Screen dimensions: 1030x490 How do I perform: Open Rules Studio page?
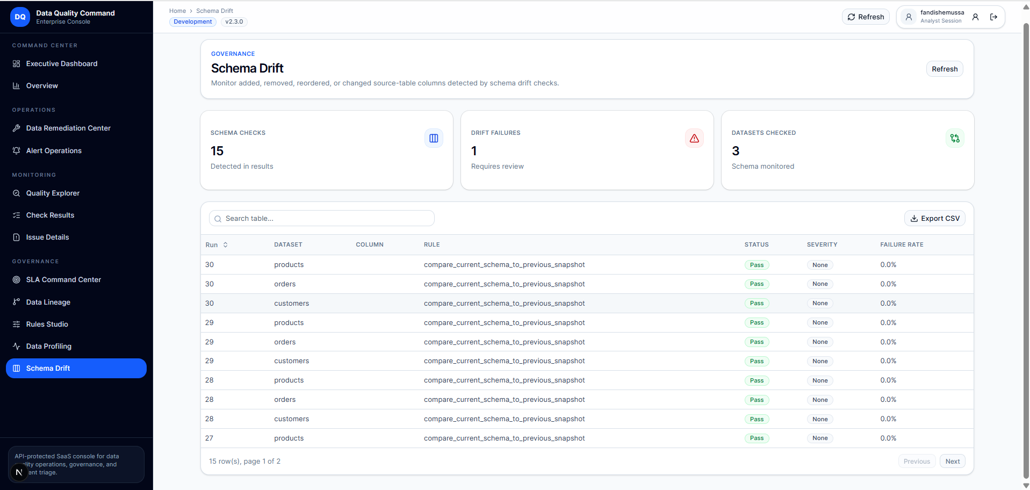[76, 324]
